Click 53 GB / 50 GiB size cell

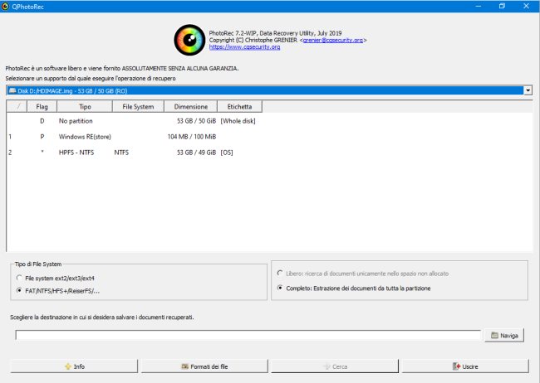coord(196,121)
